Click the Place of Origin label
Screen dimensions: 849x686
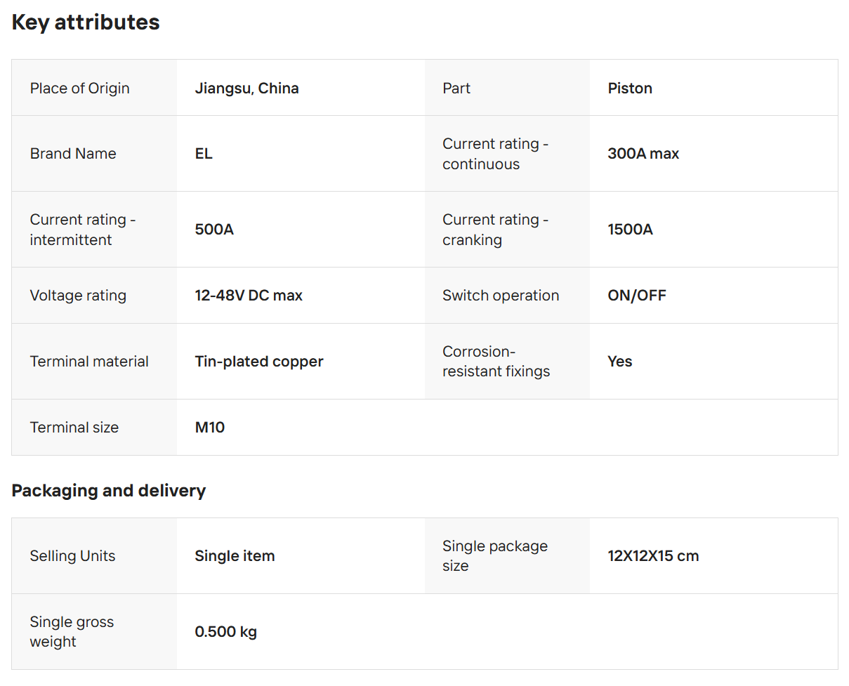point(79,88)
